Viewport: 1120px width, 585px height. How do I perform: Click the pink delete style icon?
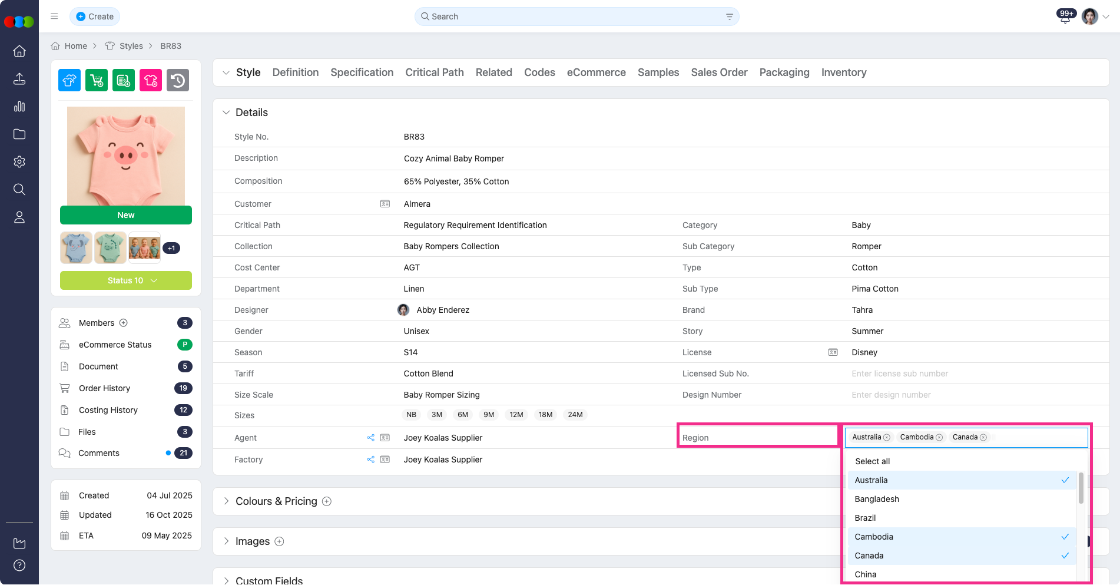pos(151,80)
